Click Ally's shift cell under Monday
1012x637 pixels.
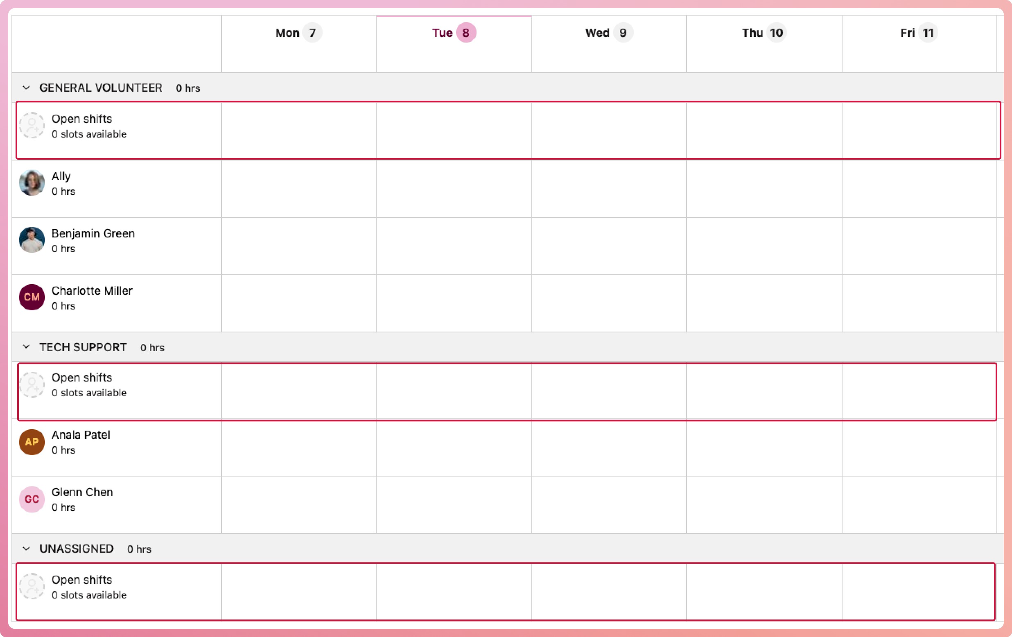click(298, 189)
